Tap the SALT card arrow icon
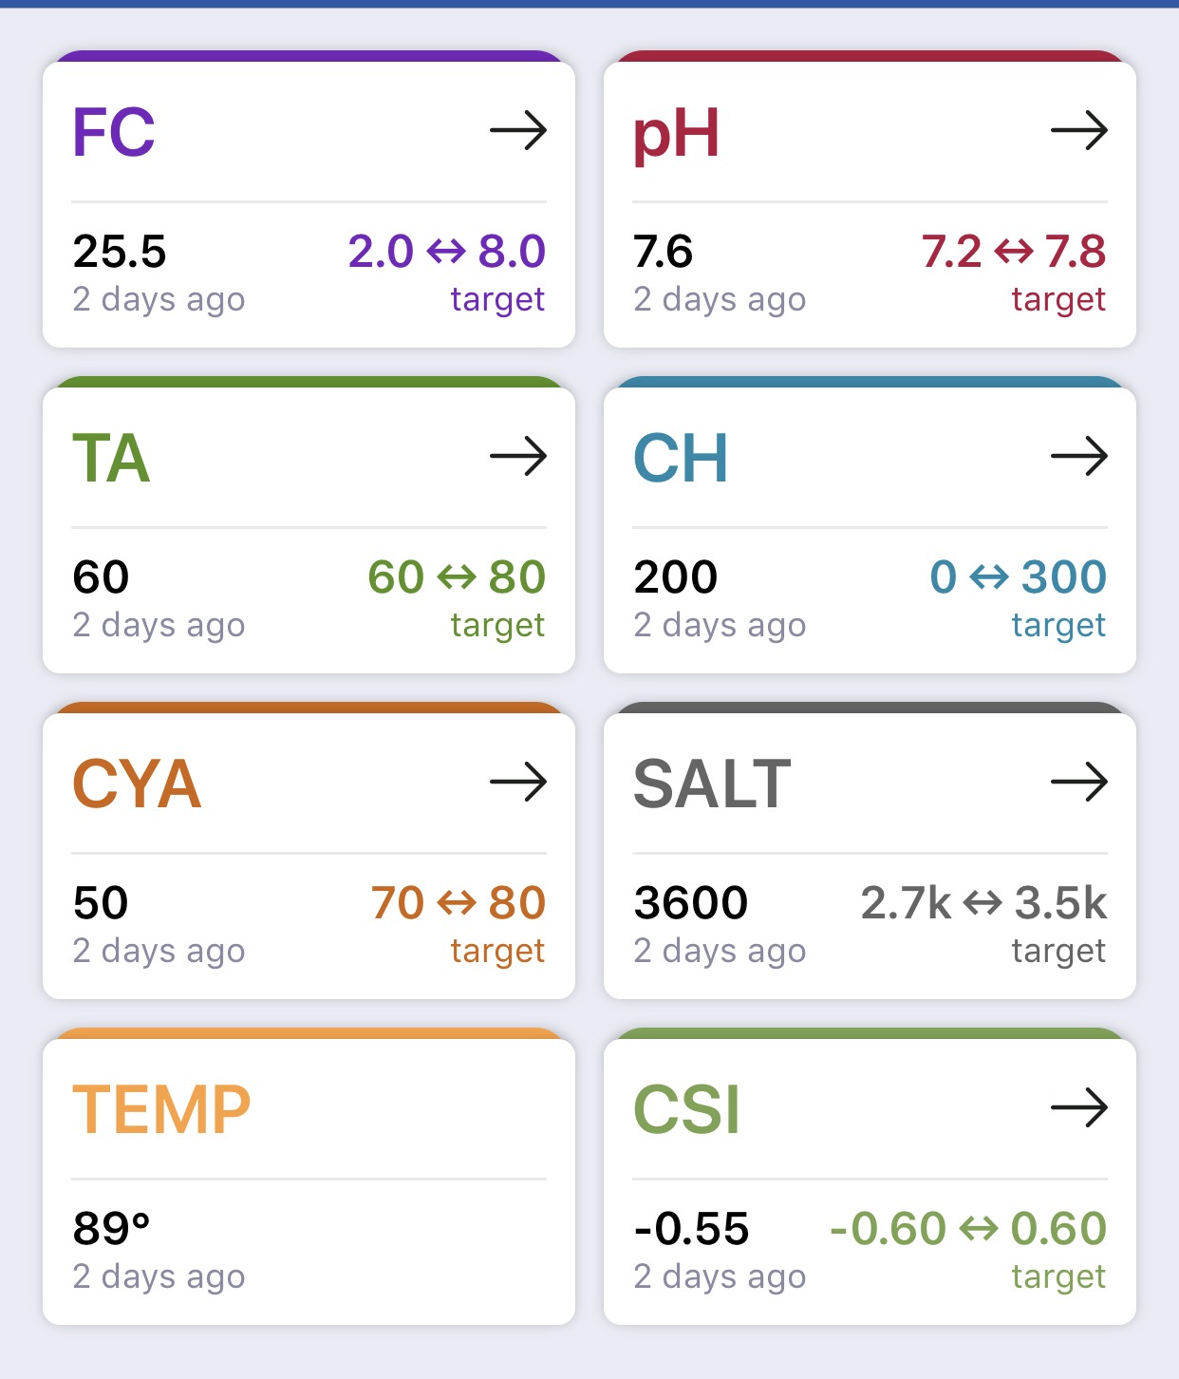The image size is (1179, 1379). tap(1079, 783)
